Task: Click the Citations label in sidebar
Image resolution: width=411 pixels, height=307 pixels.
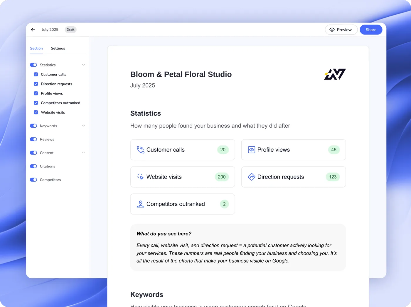Action: pos(48,166)
